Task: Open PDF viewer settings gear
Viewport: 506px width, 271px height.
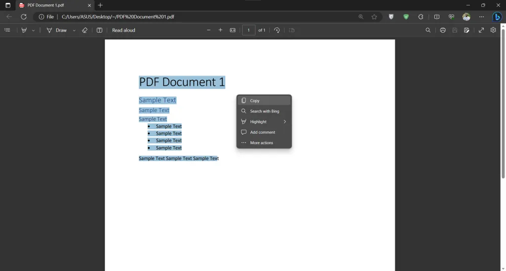Action: tap(493, 30)
